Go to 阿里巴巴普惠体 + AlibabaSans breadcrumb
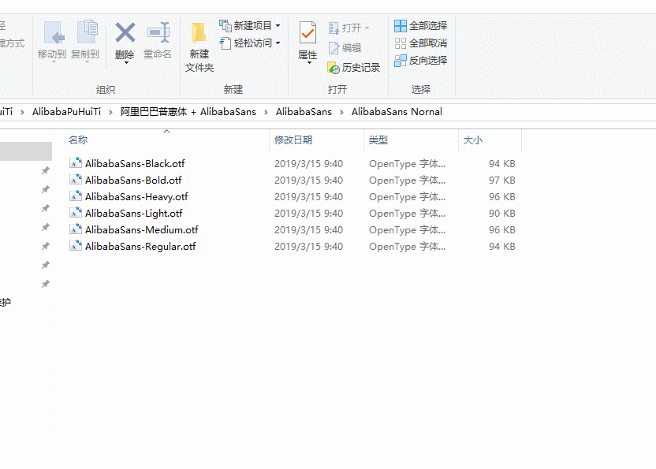This screenshot has height=469, width=656. pyautogui.click(x=188, y=112)
